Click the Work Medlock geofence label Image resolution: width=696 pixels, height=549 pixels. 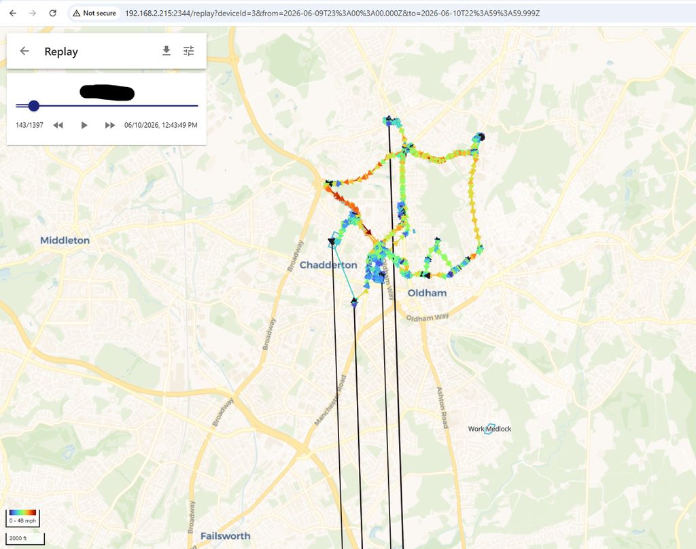(489, 429)
